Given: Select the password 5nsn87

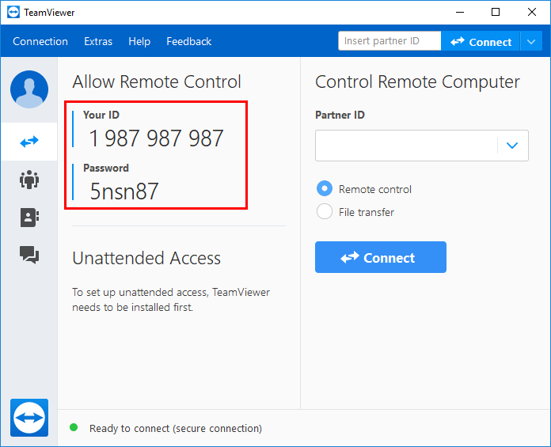Looking at the screenshot, I should (x=124, y=191).
